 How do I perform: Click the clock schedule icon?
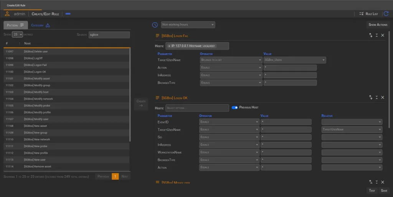click(155, 25)
